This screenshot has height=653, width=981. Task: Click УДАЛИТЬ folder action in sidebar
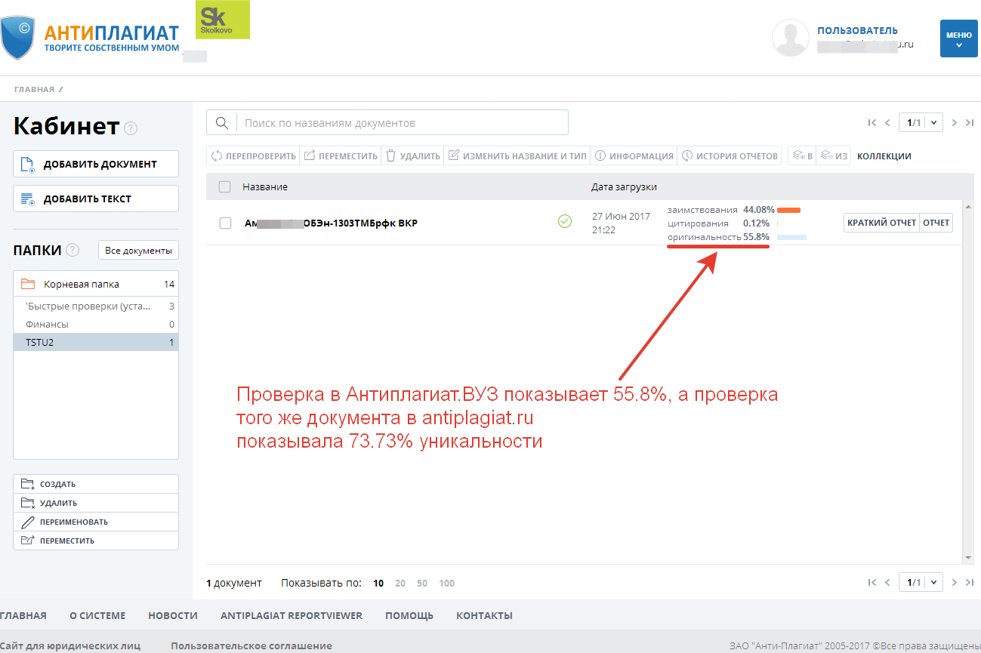tap(96, 503)
